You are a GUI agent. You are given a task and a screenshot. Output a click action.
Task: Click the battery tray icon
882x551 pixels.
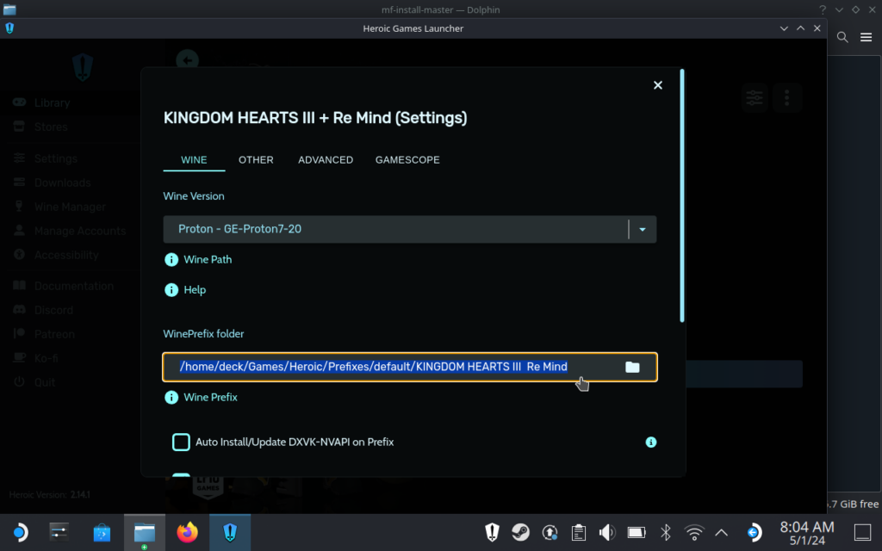(x=637, y=532)
